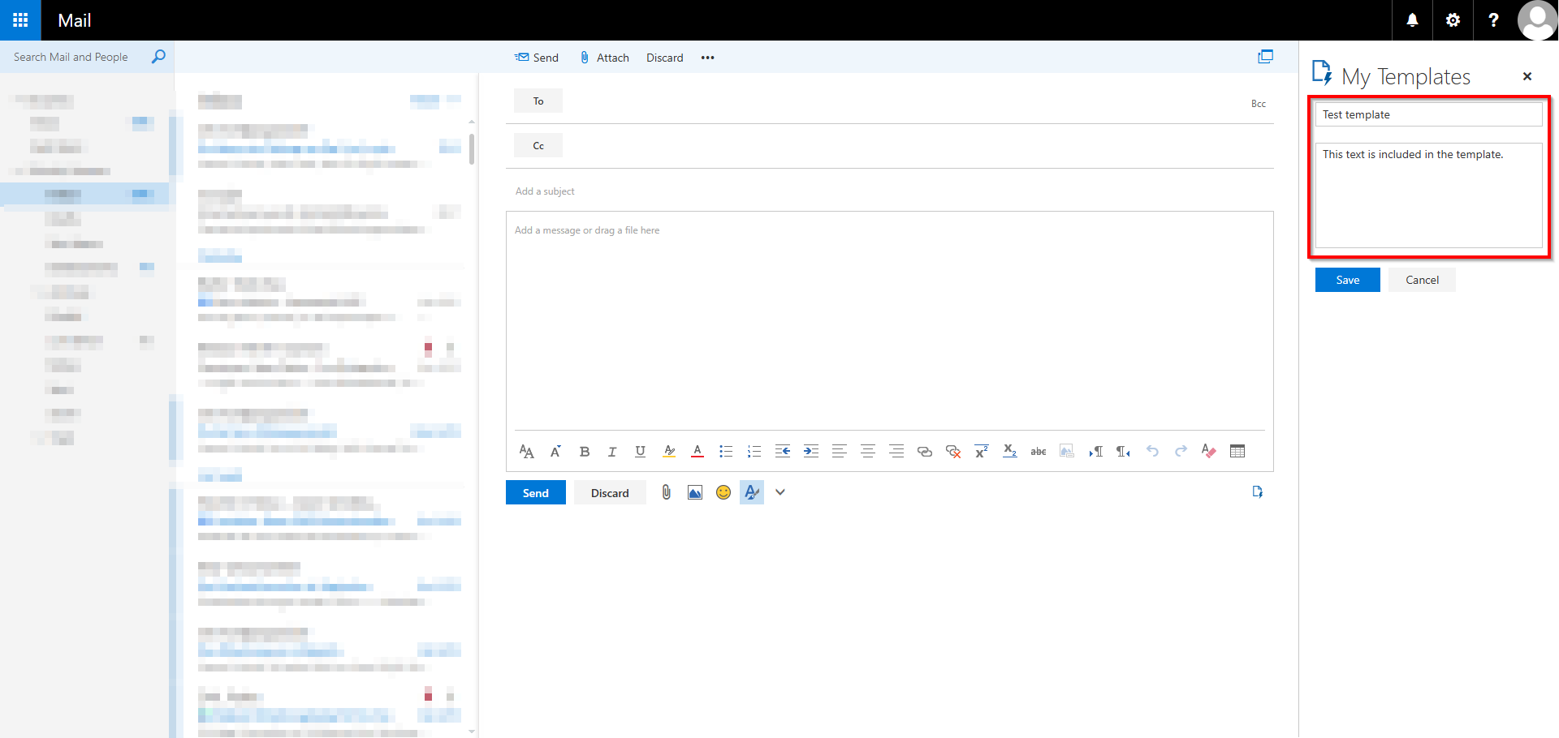Insert a table into the message

click(1237, 451)
